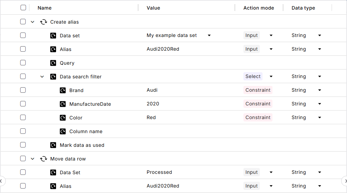Click the icon beside Column name
This screenshot has width=347, height=193.
click(x=63, y=131)
